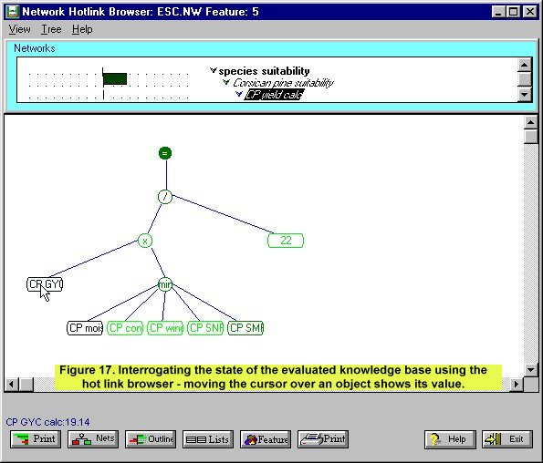Open the View menu

pos(19,29)
